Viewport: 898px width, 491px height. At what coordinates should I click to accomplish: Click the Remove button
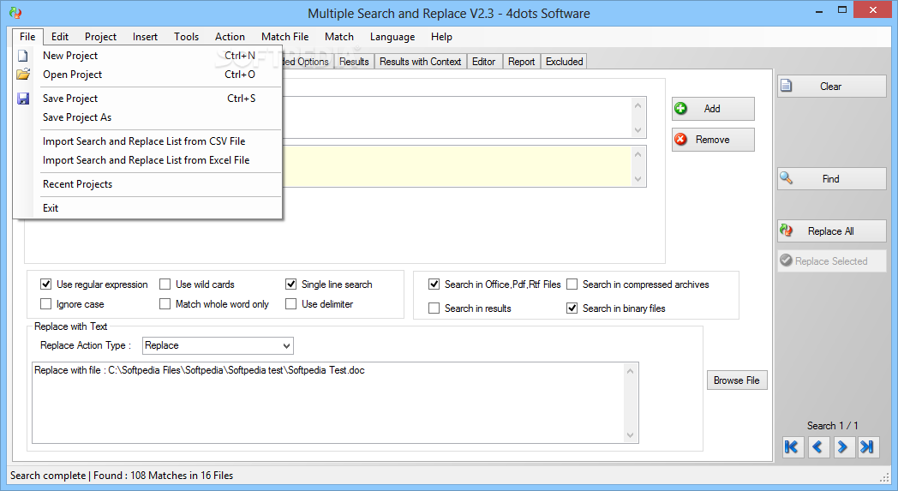coord(713,140)
